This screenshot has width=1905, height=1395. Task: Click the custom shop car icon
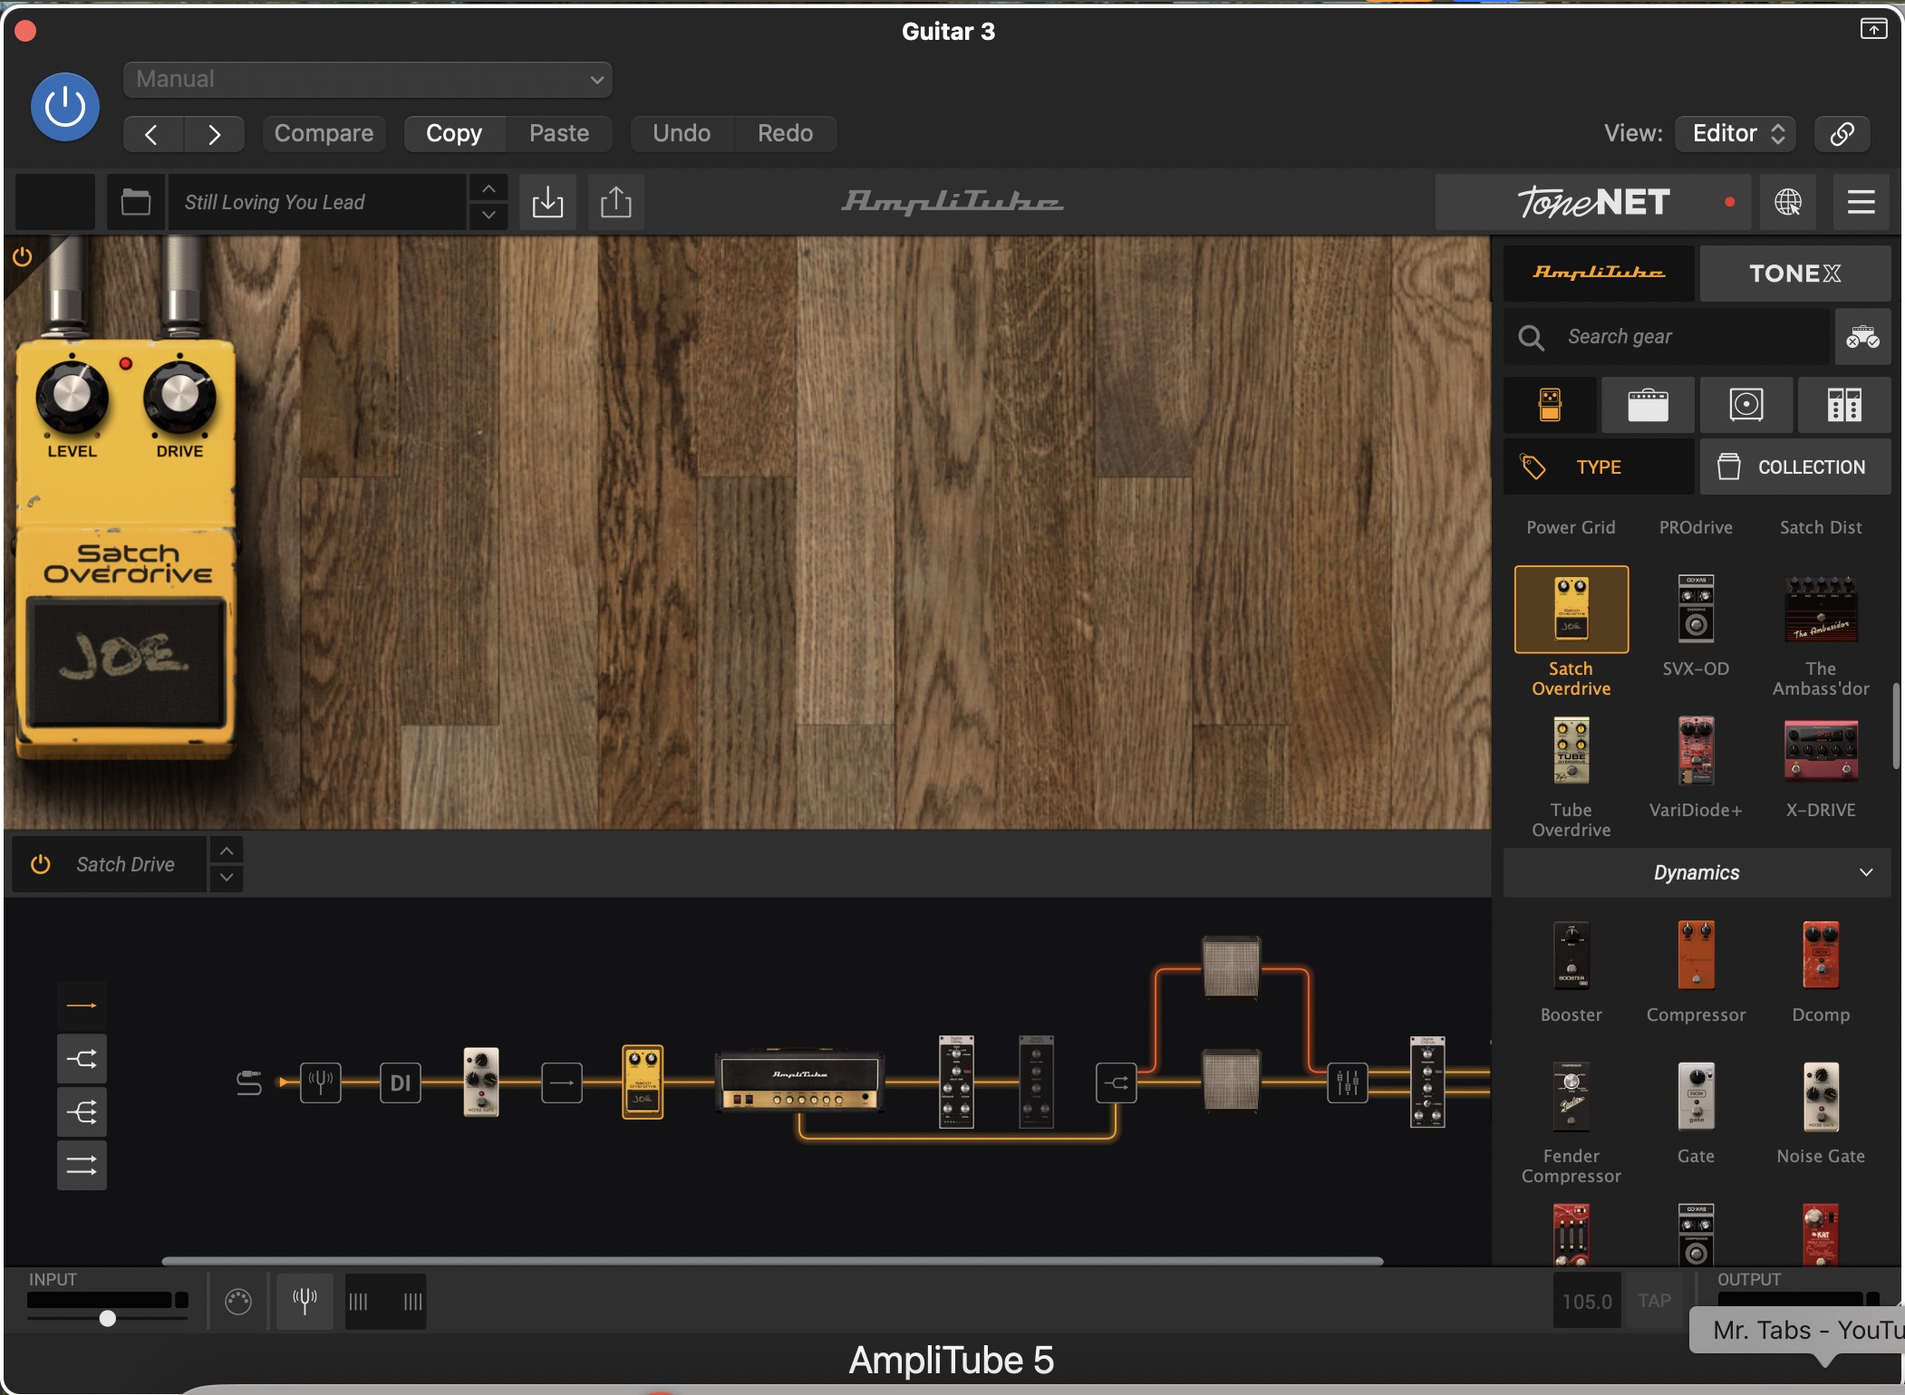pos(1862,337)
